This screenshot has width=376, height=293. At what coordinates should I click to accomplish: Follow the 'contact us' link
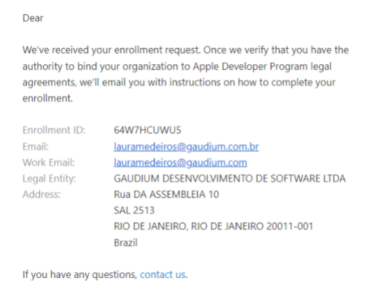pos(163,275)
